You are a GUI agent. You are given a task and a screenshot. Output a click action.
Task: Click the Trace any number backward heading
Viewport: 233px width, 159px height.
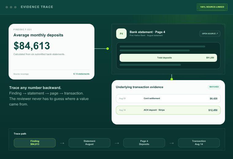point(35,88)
